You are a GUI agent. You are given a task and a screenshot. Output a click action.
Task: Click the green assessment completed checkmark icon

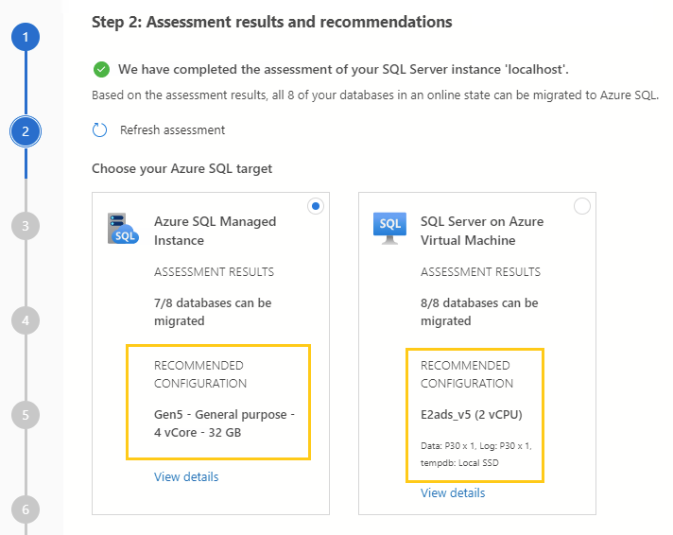[101, 70]
